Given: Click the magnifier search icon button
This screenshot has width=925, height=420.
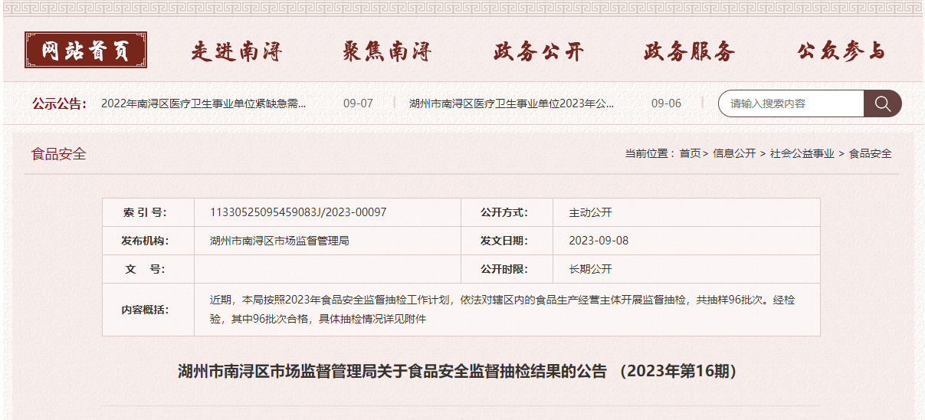Looking at the screenshot, I should [882, 103].
